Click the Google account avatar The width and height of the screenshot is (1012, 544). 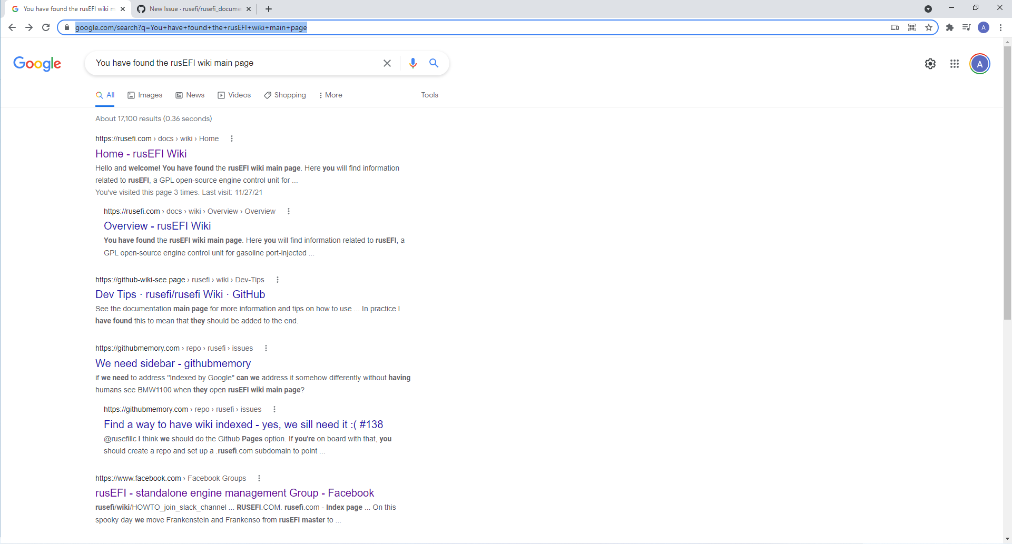(980, 64)
